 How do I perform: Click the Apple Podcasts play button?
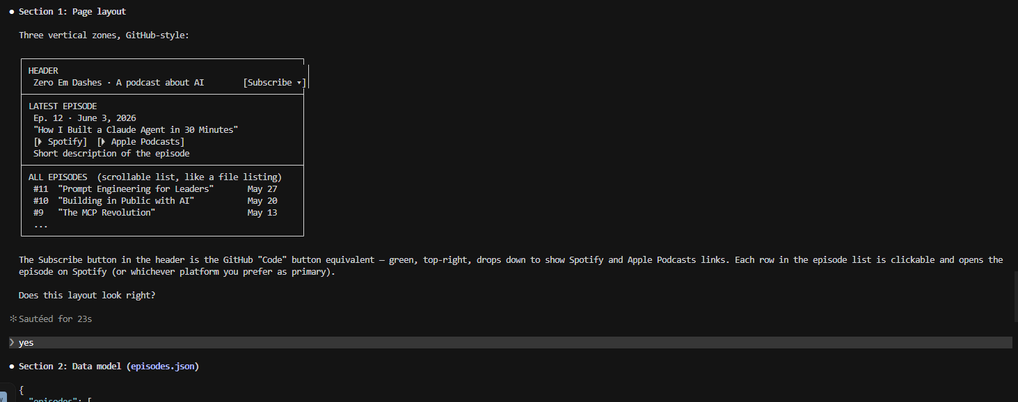[x=141, y=141]
